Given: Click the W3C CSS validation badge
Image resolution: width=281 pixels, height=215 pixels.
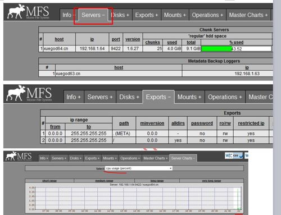Looking at the screenshot, I should point(234,155).
